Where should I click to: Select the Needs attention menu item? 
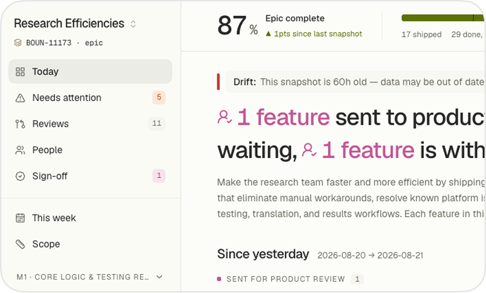click(x=90, y=98)
